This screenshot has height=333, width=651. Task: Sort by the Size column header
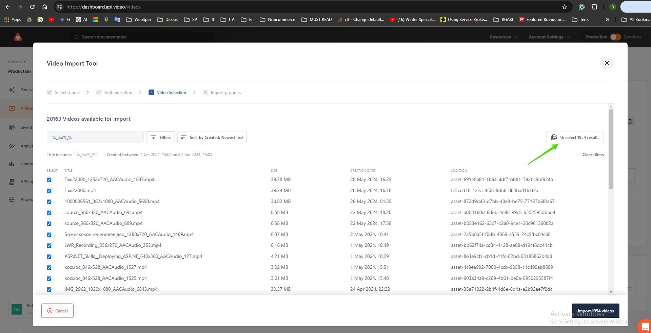pos(274,171)
